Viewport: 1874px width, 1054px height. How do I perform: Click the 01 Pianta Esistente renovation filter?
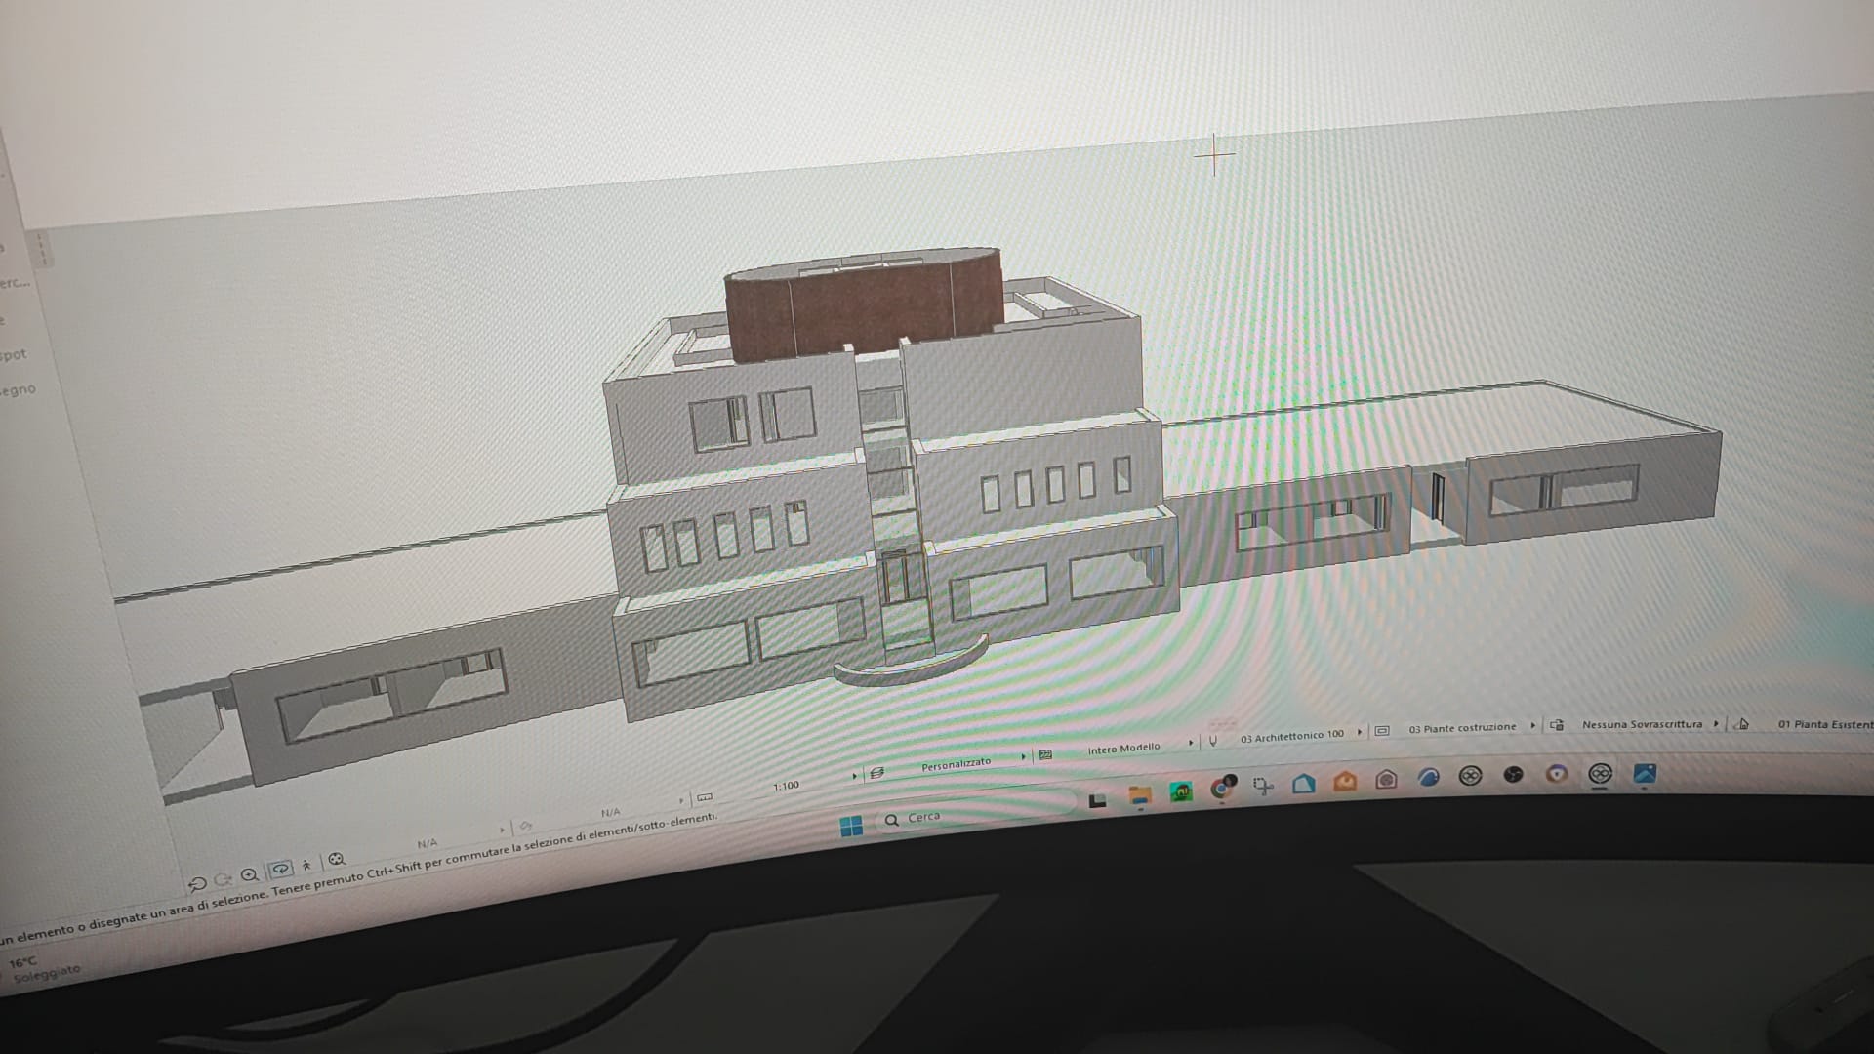[x=1823, y=724]
